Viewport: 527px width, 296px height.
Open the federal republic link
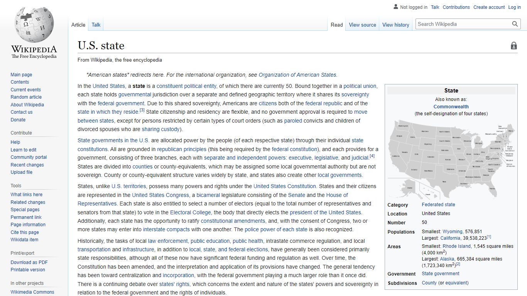(x=324, y=103)
